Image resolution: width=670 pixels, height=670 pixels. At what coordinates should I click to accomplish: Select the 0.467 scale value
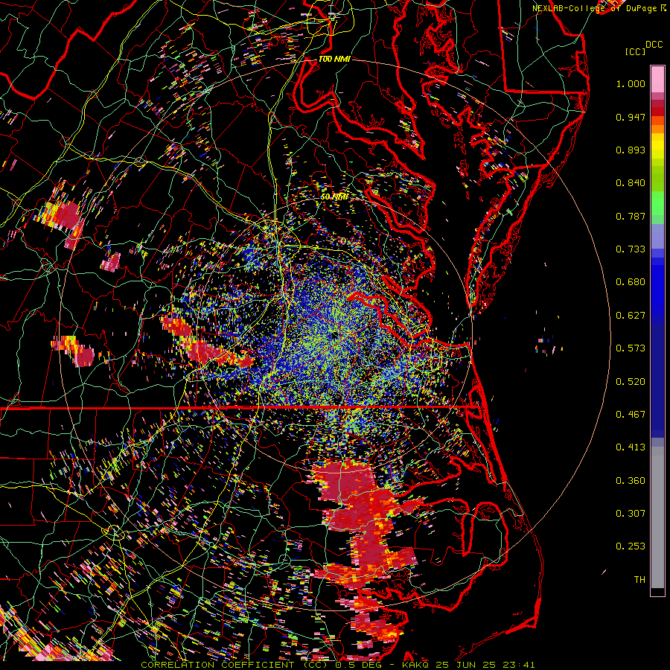[x=631, y=415]
